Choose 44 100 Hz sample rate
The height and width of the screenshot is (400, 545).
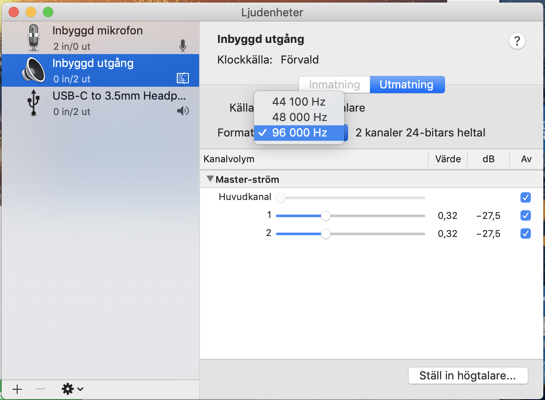coord(299,102)
